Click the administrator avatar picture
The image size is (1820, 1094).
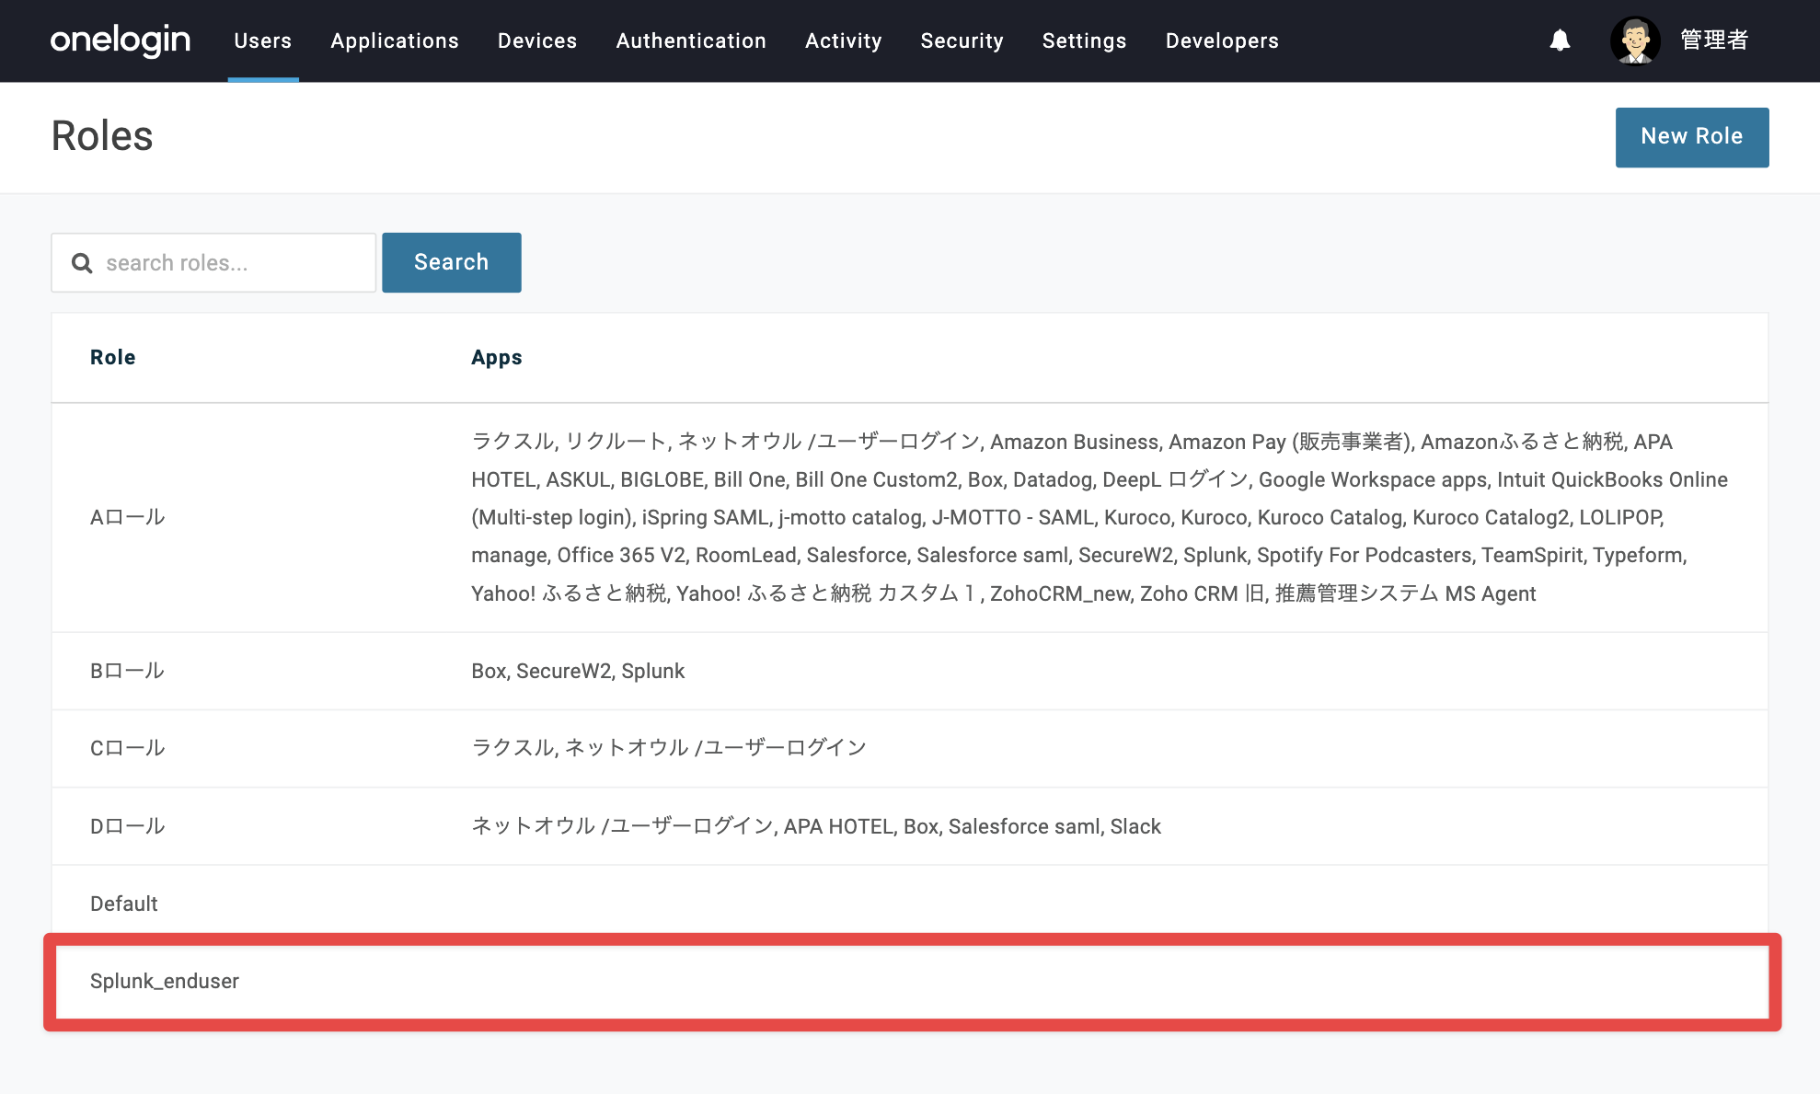click(x=1635, y=40)
